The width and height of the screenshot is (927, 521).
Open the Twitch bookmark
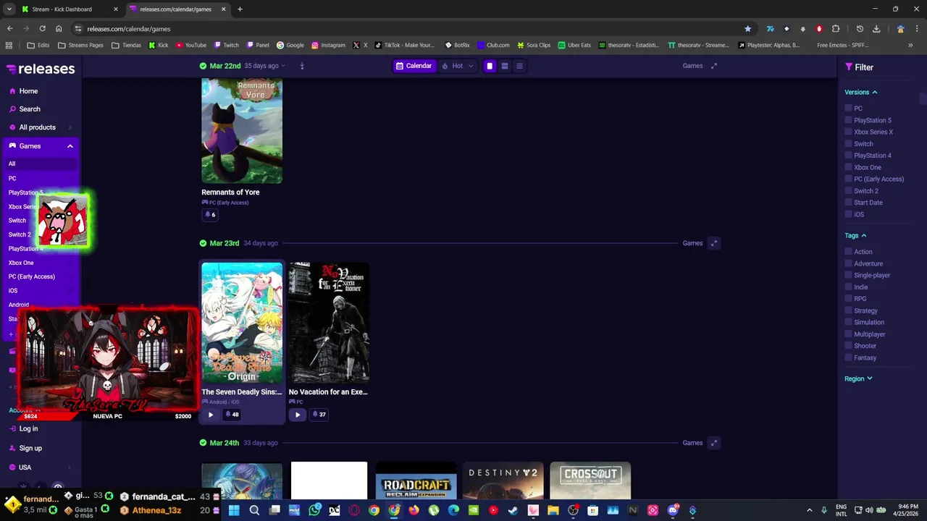coord(227,45)
